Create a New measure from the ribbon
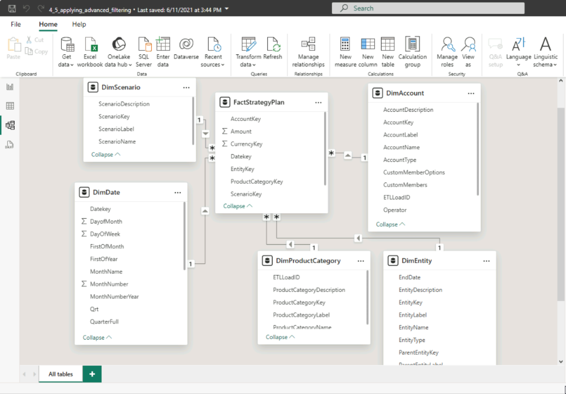Viewport: 566px width, 394px height. click(x=345, y=51)
